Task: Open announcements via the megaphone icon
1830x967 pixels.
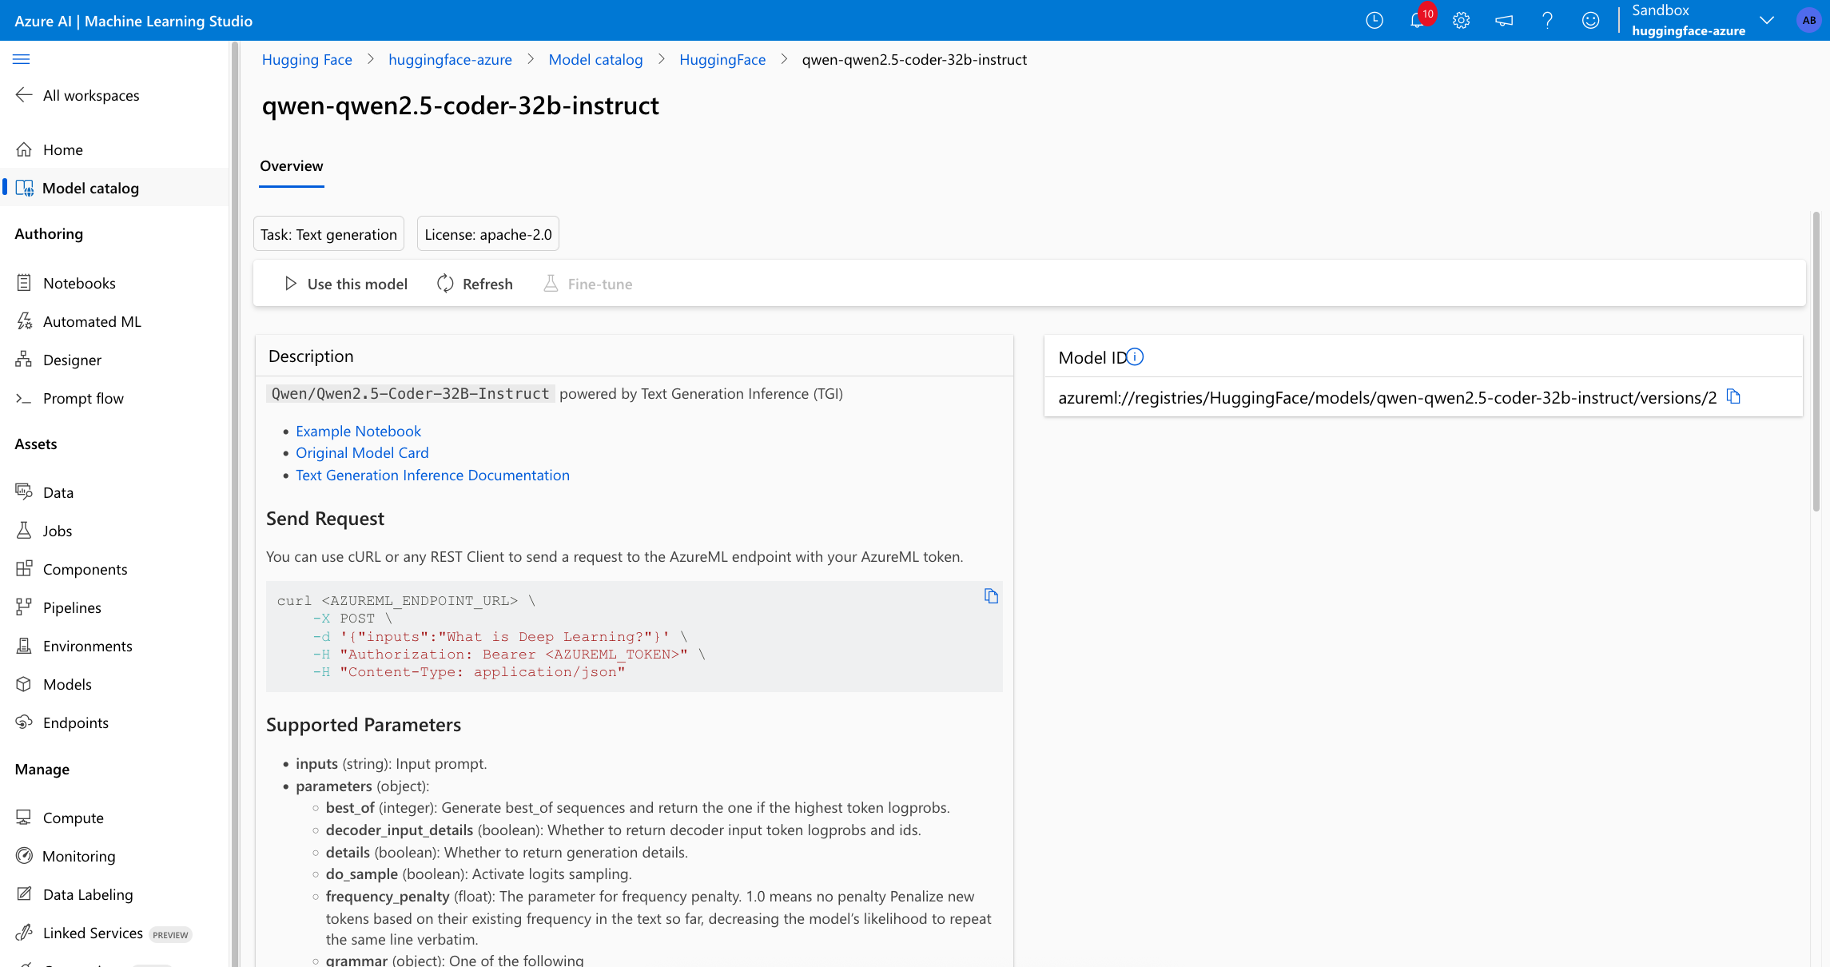Action: coord(1505,20)
